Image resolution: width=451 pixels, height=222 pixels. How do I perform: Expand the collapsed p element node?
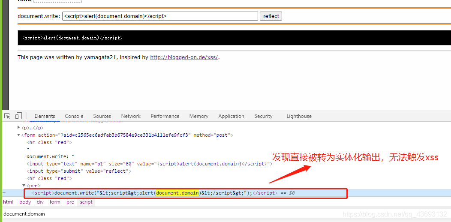pos(19,128)
